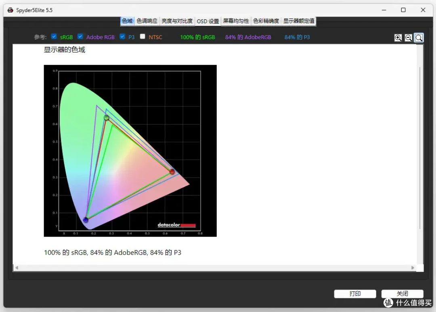Open the 色调响应 tab
The image size is (436, 312).
147,21
